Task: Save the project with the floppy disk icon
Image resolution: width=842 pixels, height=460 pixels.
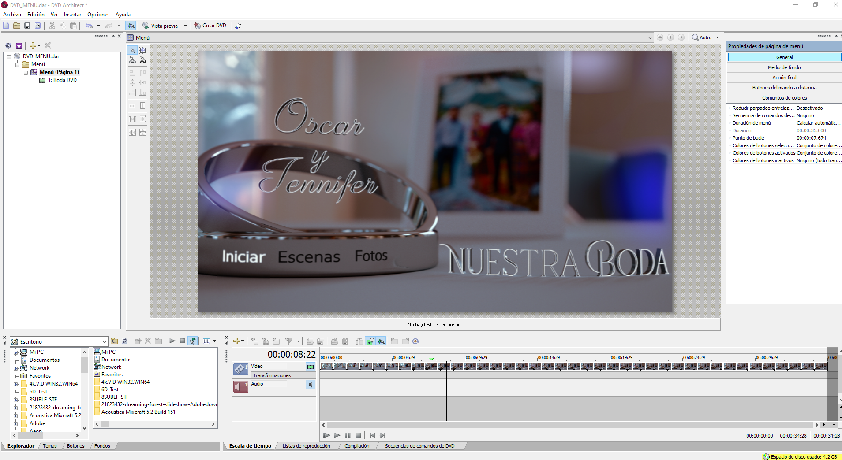Action: pyautogui.click(x=27, y=26)
